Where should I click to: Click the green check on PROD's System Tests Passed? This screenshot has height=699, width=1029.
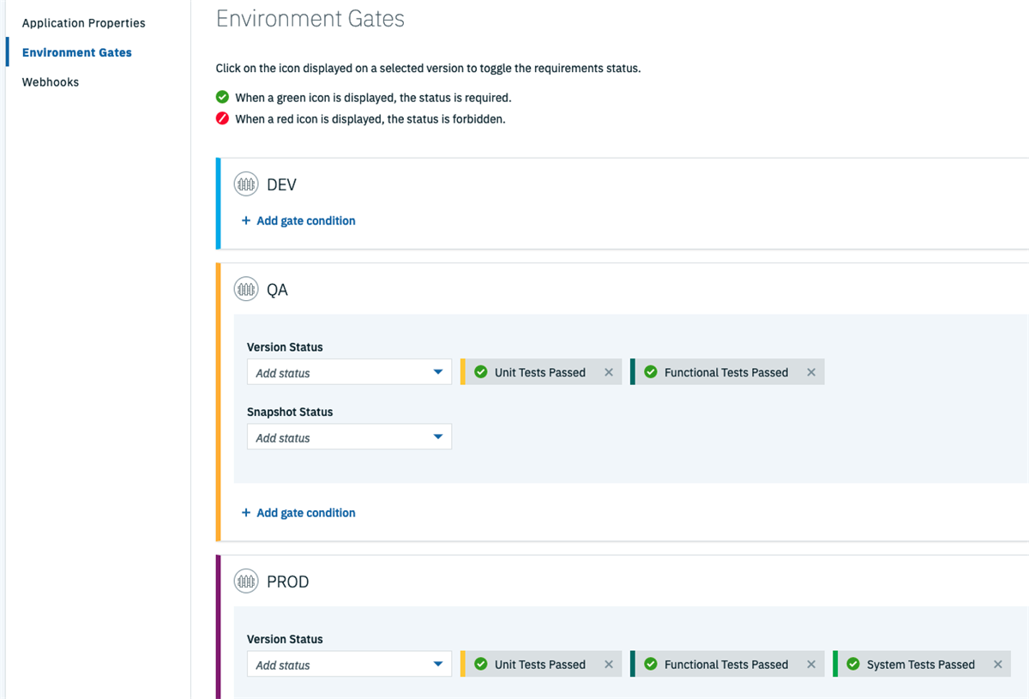coord(853,664)
